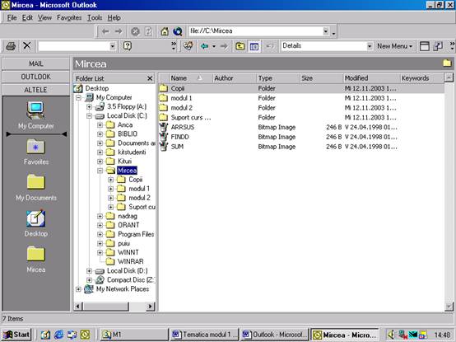The image size is (456, 342).
Task: Click the ALTELE shortcut group button
Action: coord(35,90)
